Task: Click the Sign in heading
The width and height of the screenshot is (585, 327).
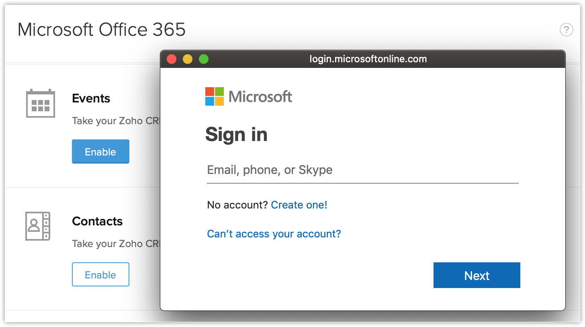Action: (x=236, y=134)
